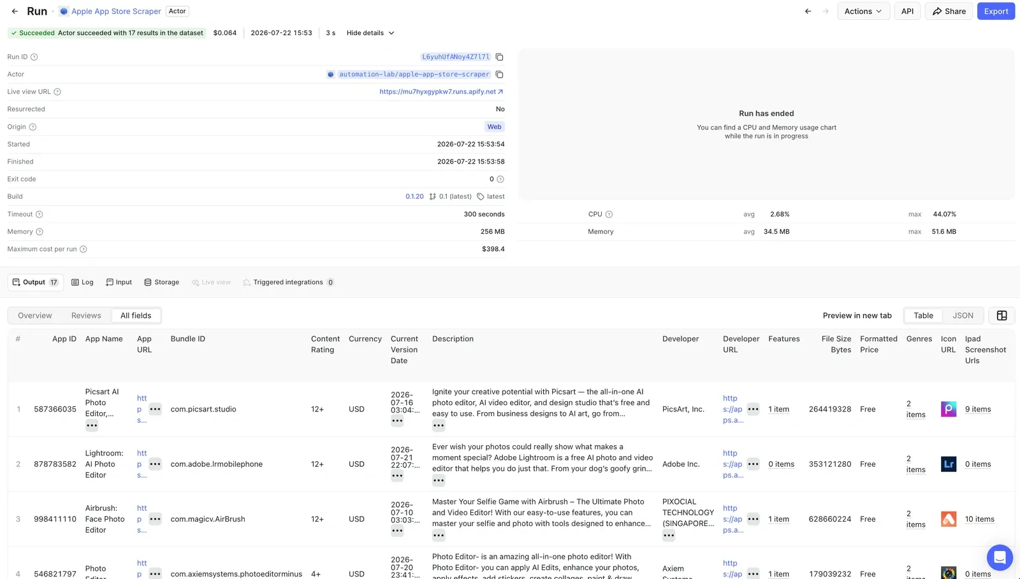Open Airbrush 10 items screenshot list
Viewport: 1020px width, 579px height.
(x=979, y=519)
